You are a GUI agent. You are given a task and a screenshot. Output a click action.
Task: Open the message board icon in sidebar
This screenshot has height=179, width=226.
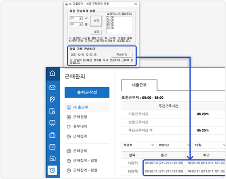click(52, 123)
